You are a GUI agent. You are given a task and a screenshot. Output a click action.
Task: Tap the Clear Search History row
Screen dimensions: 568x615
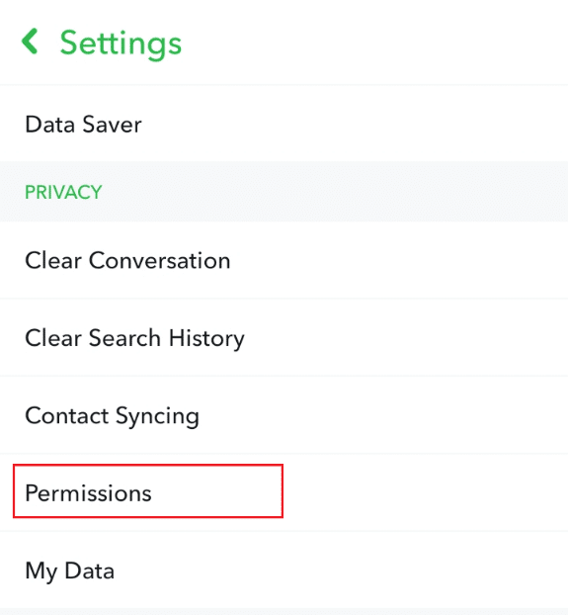pos(284,338)
